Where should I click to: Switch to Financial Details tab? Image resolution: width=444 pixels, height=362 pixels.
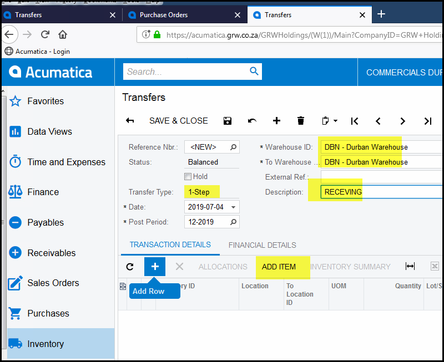click(262, 245)
